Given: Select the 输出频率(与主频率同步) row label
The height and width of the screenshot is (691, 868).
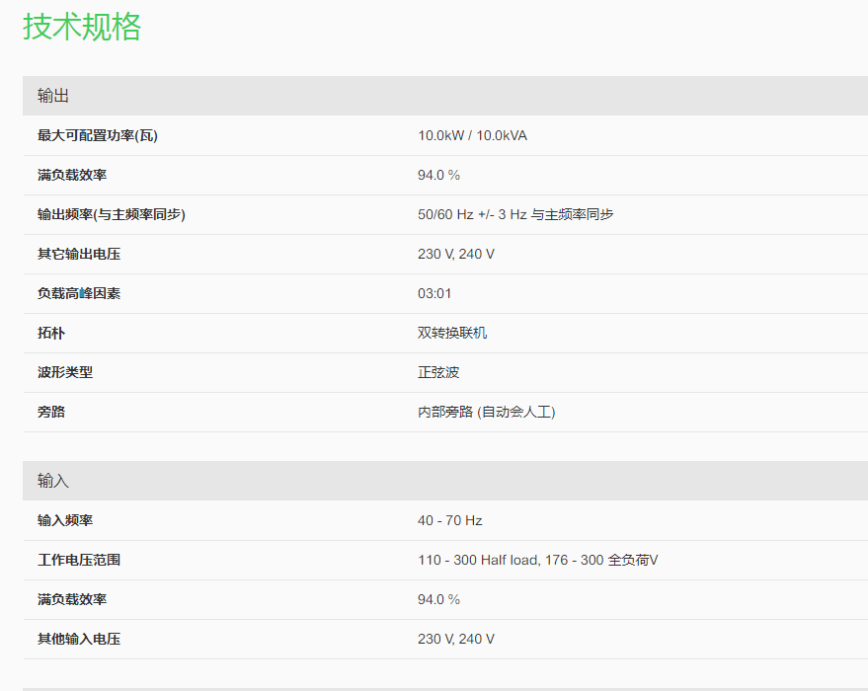Looking at the screenshot, I should point(112,214).
